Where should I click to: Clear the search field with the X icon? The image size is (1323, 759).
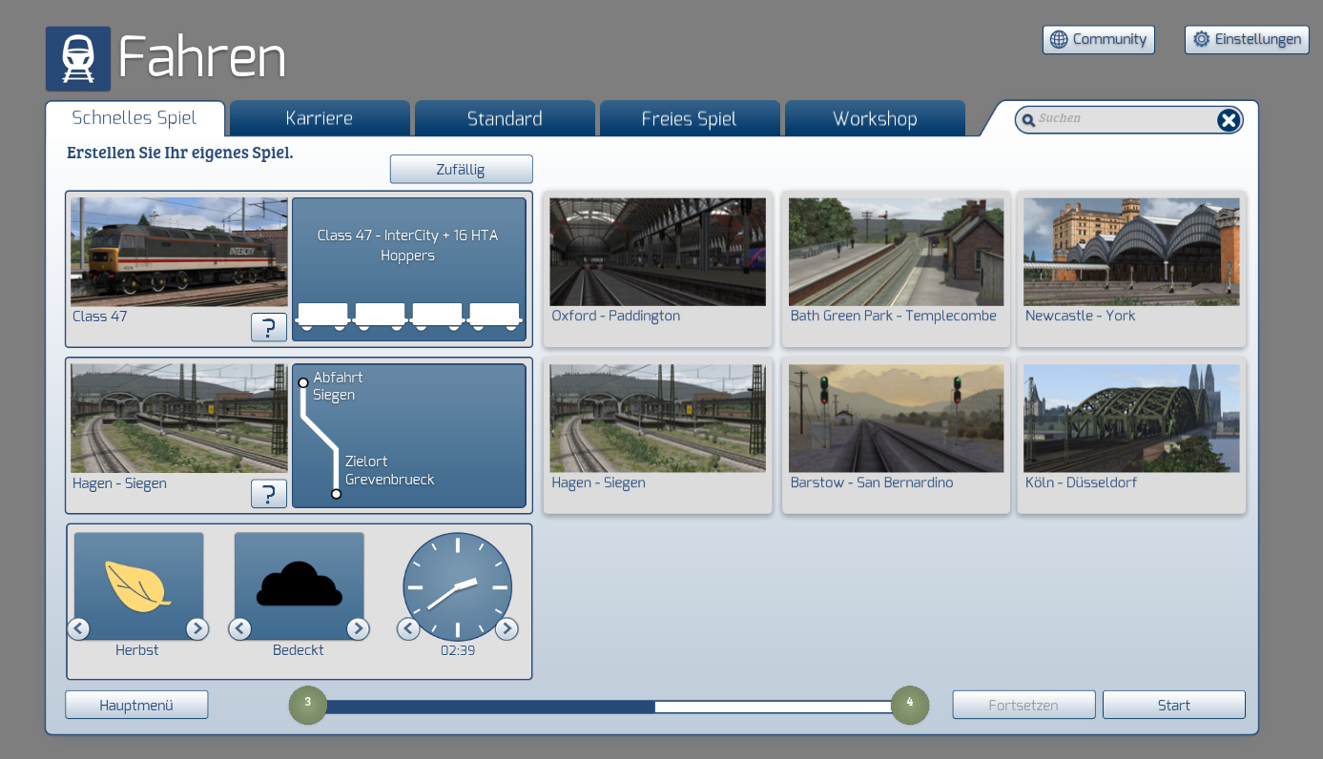pyautogui.click(x=1229, y=119)
